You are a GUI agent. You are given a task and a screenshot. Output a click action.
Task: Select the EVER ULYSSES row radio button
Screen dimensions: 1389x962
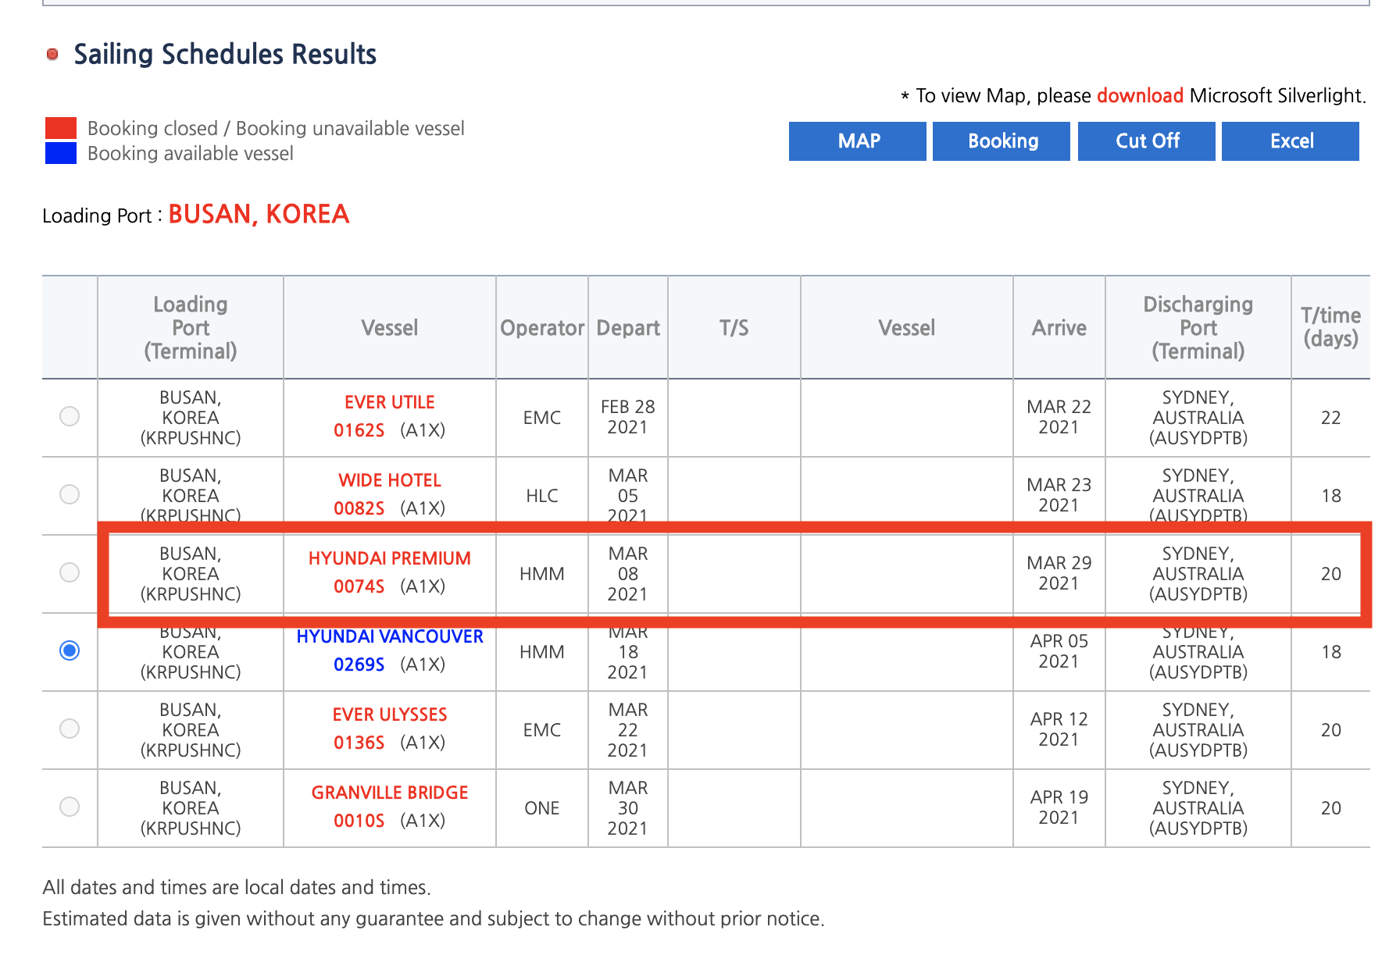(70, 729)
